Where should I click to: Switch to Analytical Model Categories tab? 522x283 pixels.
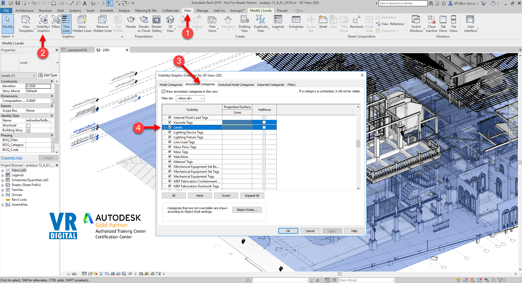[x=236, y=85]
